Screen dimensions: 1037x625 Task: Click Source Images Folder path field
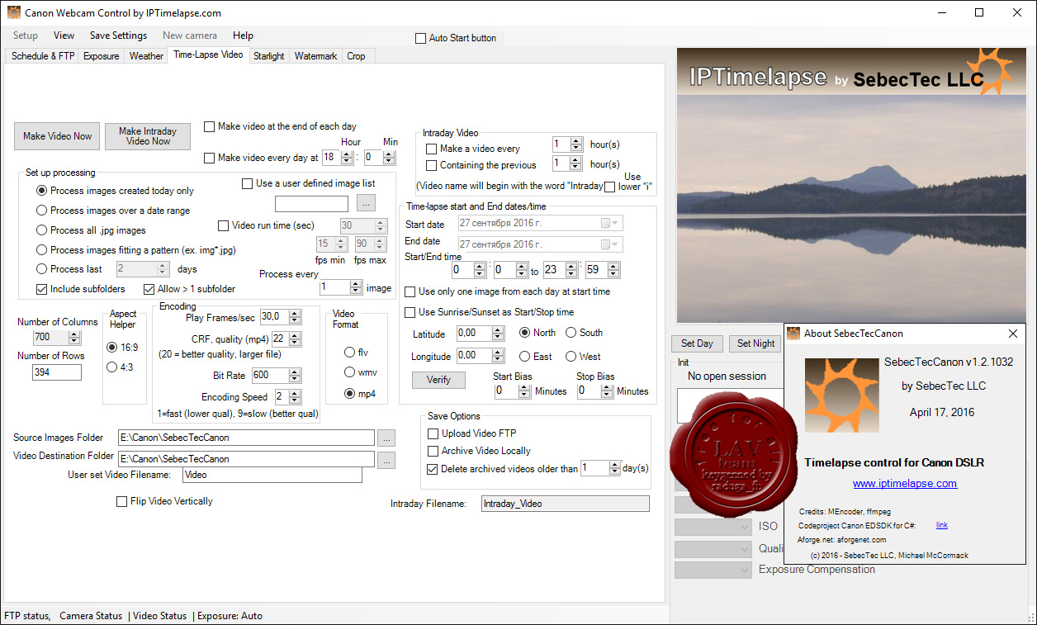tap(246, 438)
